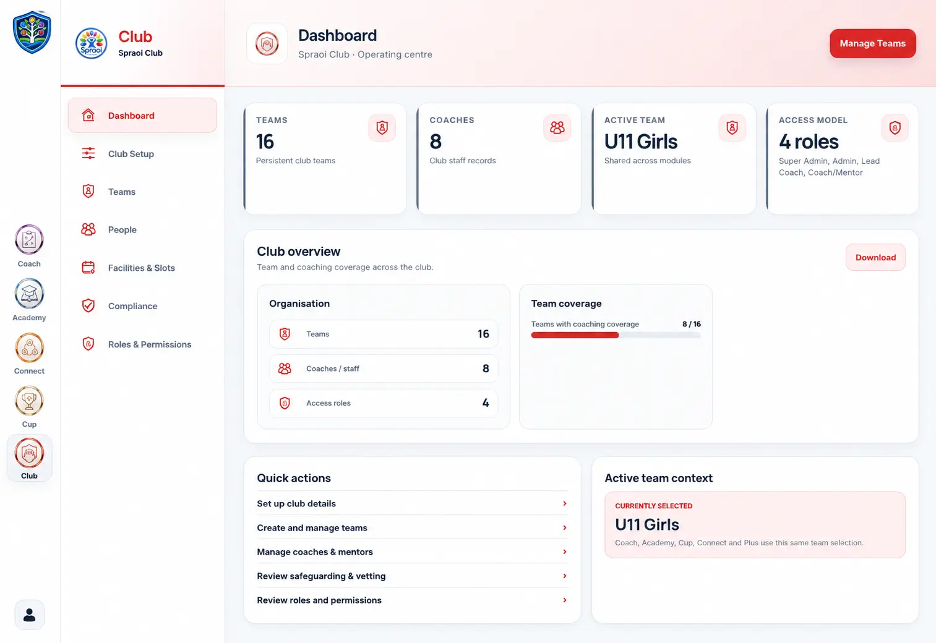Click the Coaches / staff row people icon

pos(285,368)
